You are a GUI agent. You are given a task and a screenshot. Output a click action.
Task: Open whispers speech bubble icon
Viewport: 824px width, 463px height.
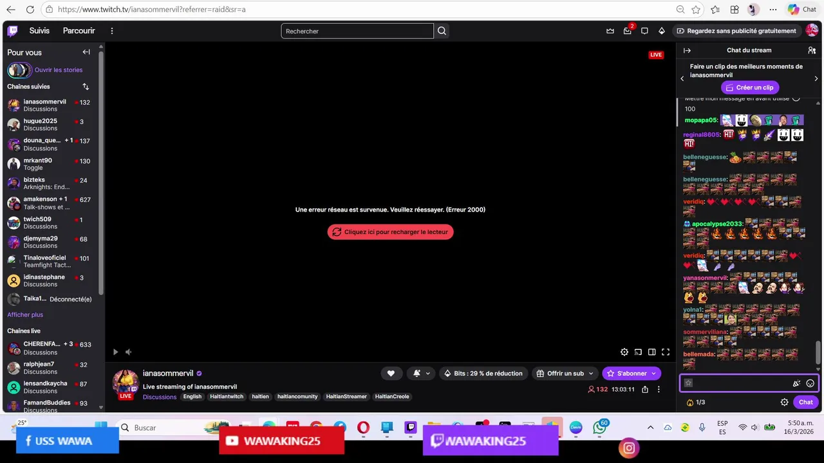pos(644,31)
